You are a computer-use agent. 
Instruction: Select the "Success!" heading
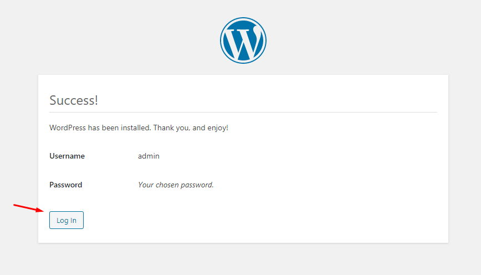pos(74,100)
